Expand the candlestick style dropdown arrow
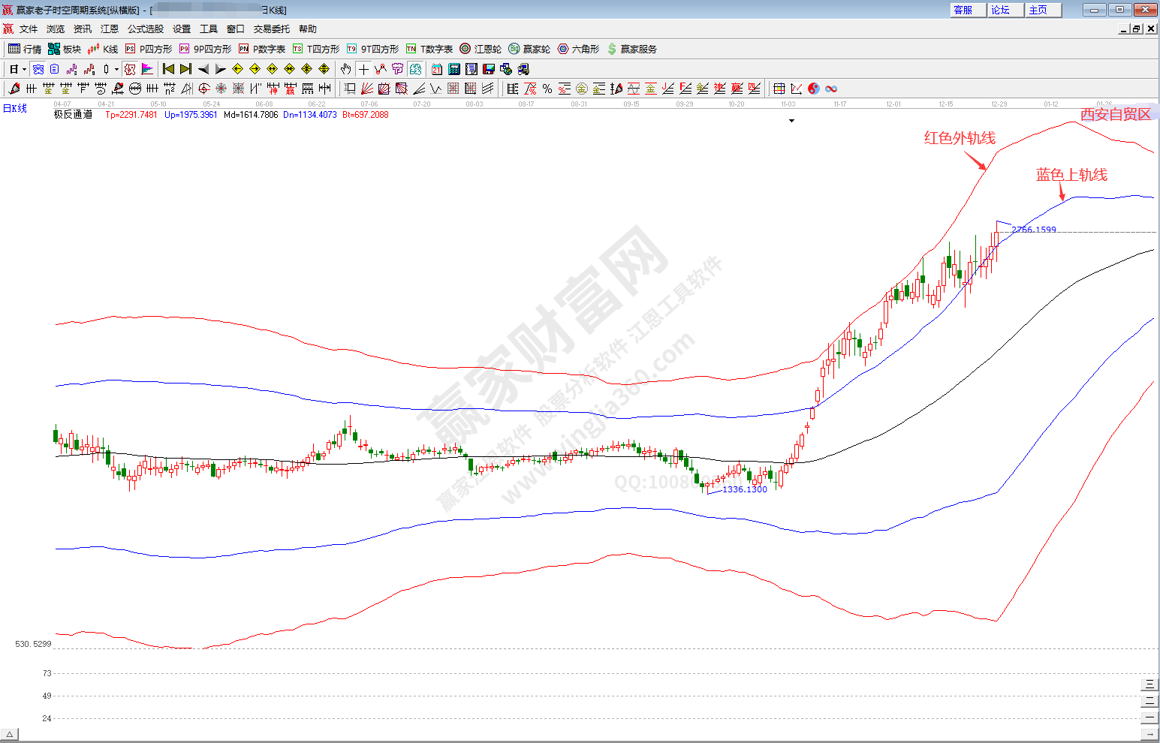1160x743 pixels. pos(116,69)
